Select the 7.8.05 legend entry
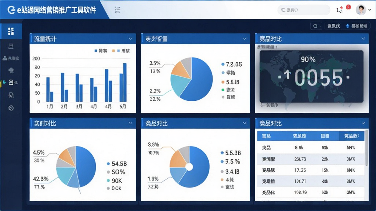Image resolution: width=376 pixels, height=211 pixels. point(231,64)
